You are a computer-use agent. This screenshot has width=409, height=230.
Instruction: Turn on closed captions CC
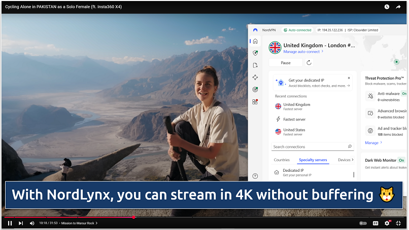point(376,223)
